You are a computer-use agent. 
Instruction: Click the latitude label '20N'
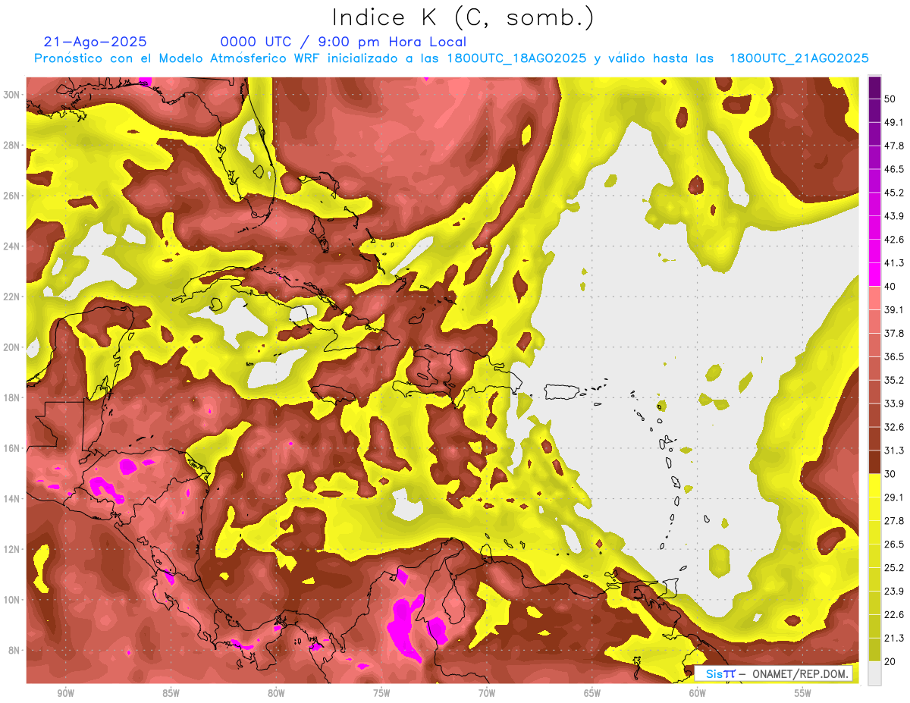coord(11,347)
